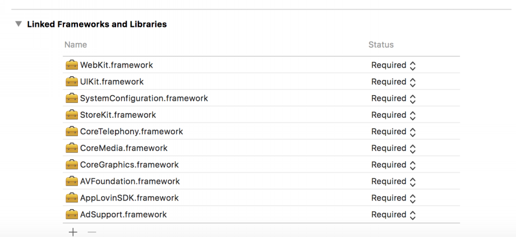516x237 pixels.
Task: Click the StoreKit.framework toolbox icon
Action: [x=71, y=115]
